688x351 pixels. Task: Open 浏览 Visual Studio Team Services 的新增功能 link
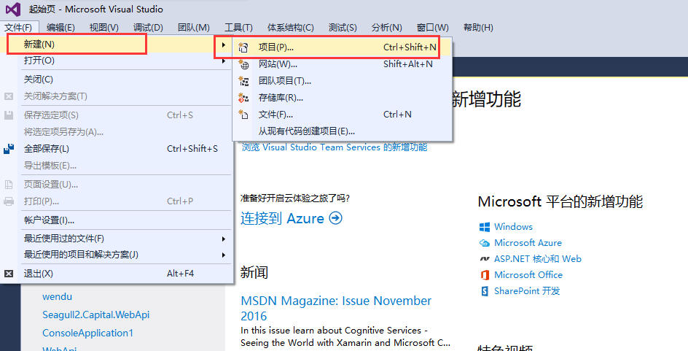tap(335, 147)
